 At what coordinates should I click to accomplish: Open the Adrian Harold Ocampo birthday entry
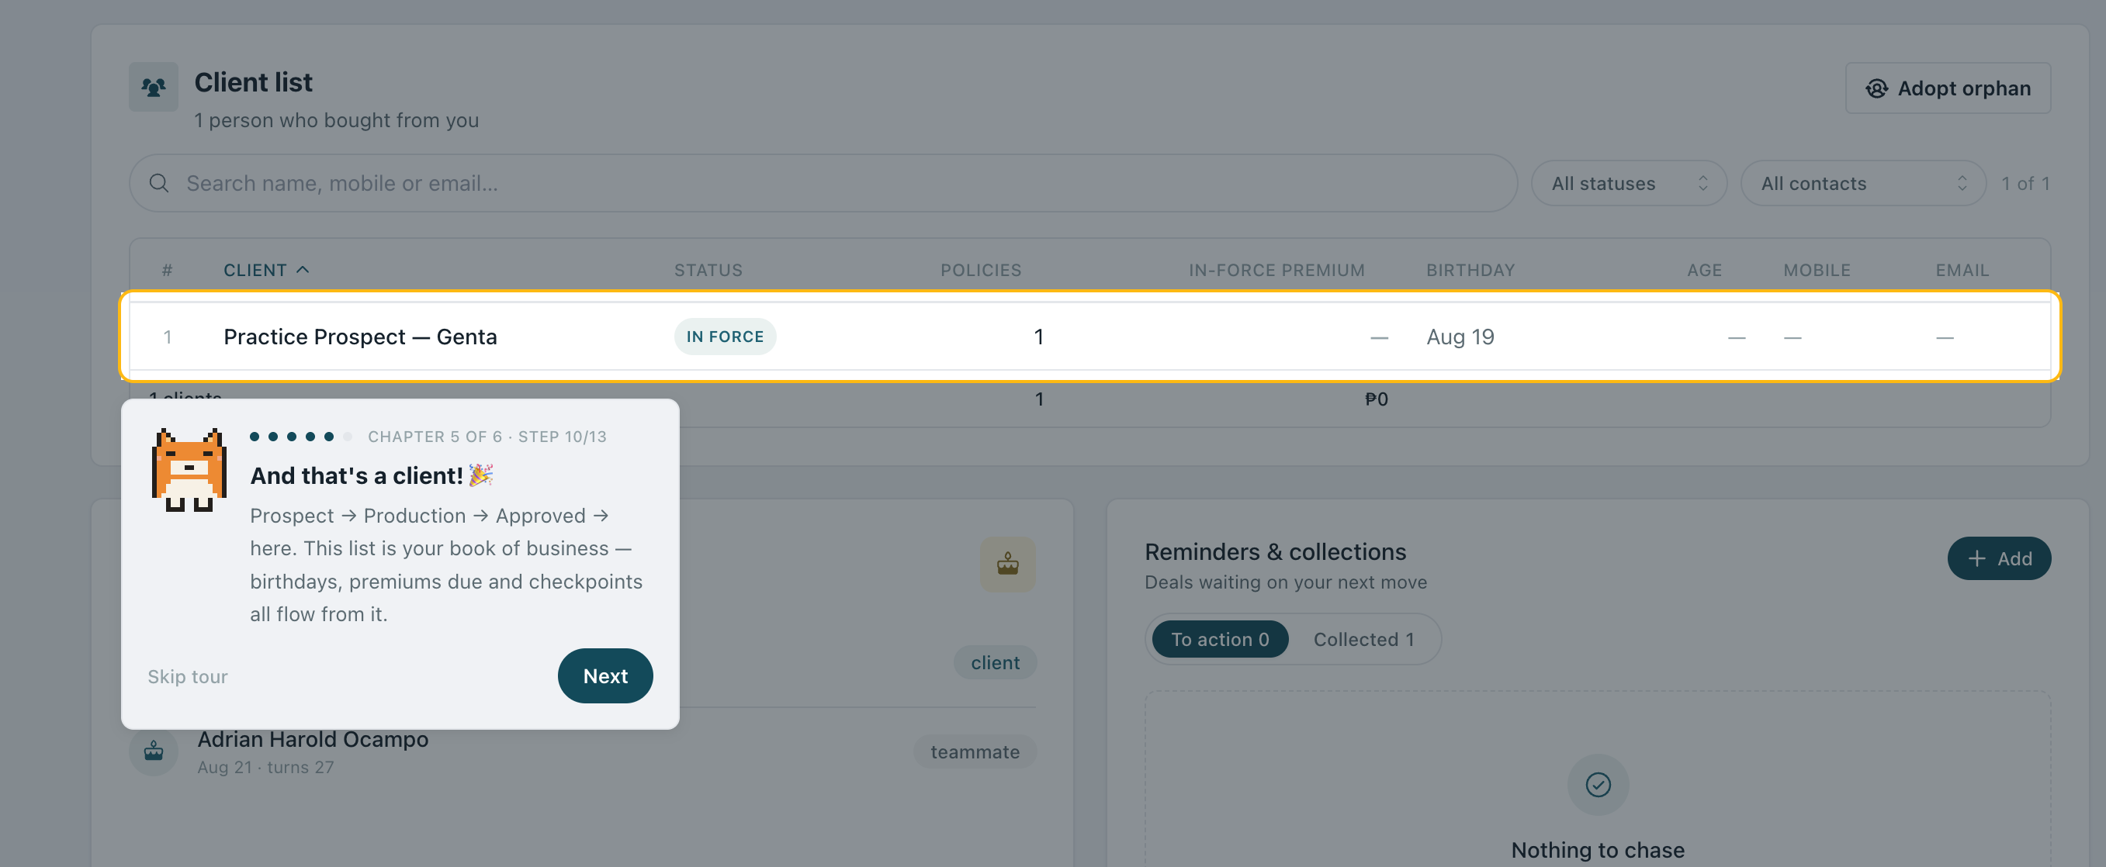tap(582, 751)
